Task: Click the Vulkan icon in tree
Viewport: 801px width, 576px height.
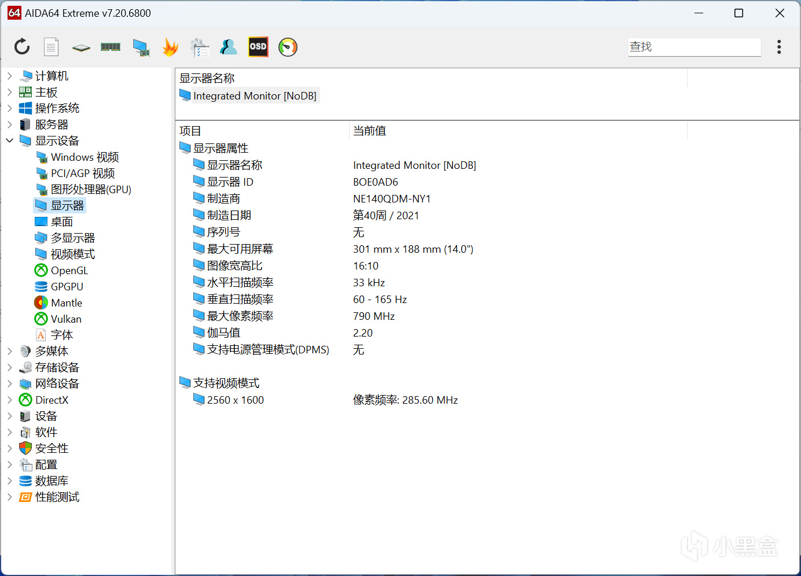Action: 41,319
